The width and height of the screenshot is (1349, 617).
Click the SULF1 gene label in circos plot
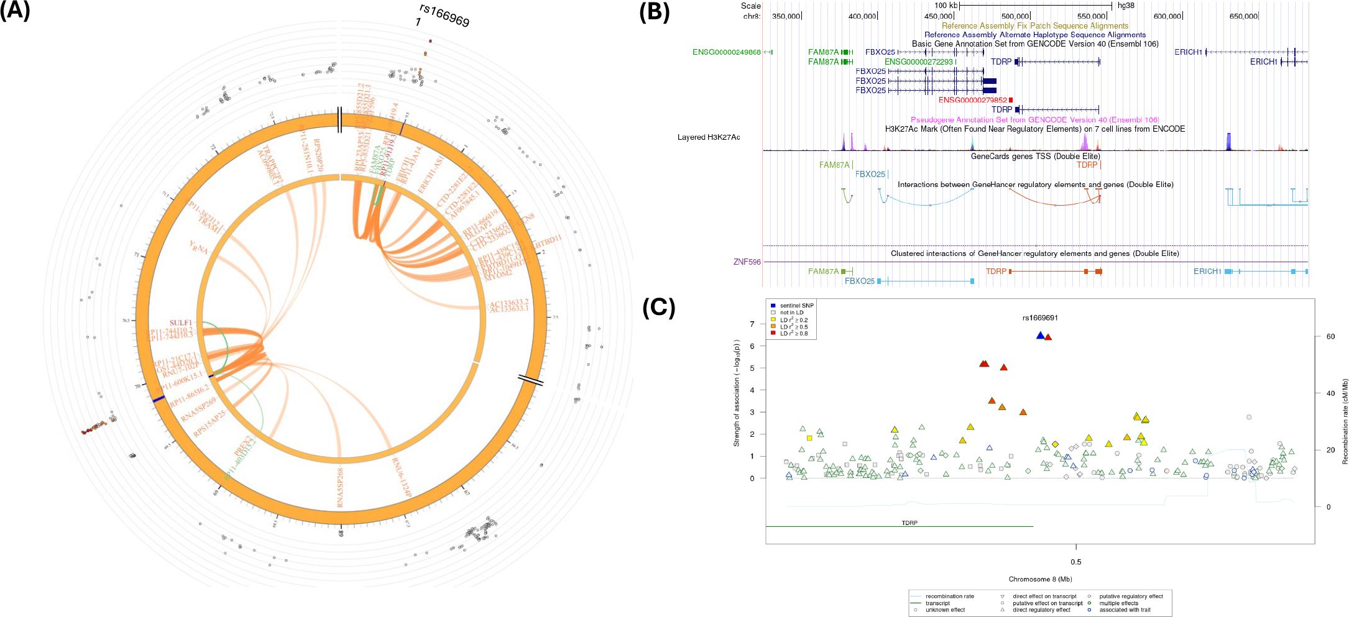[180, 323]
